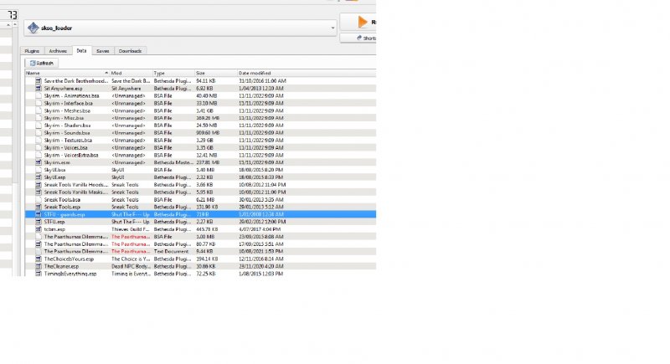This screenshot has height=364, width=670.
Task: Click the 1.41 GB size cell
Action: (204, 110)
